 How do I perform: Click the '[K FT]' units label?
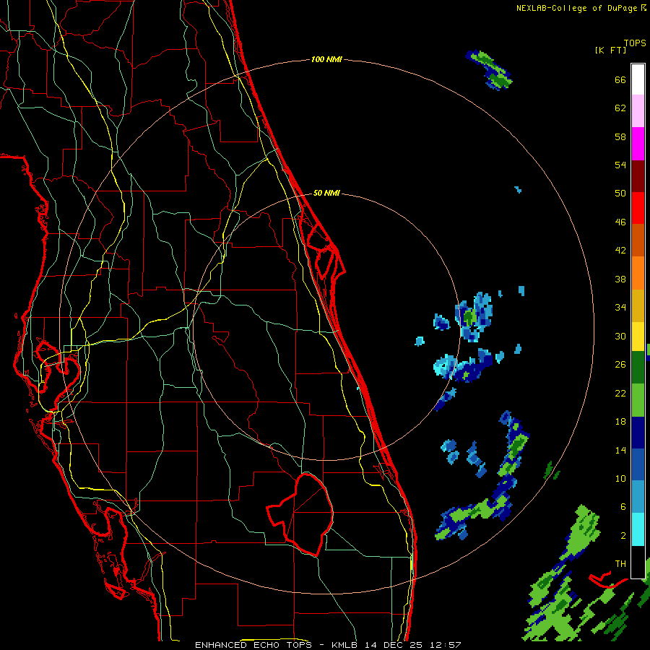610,50
